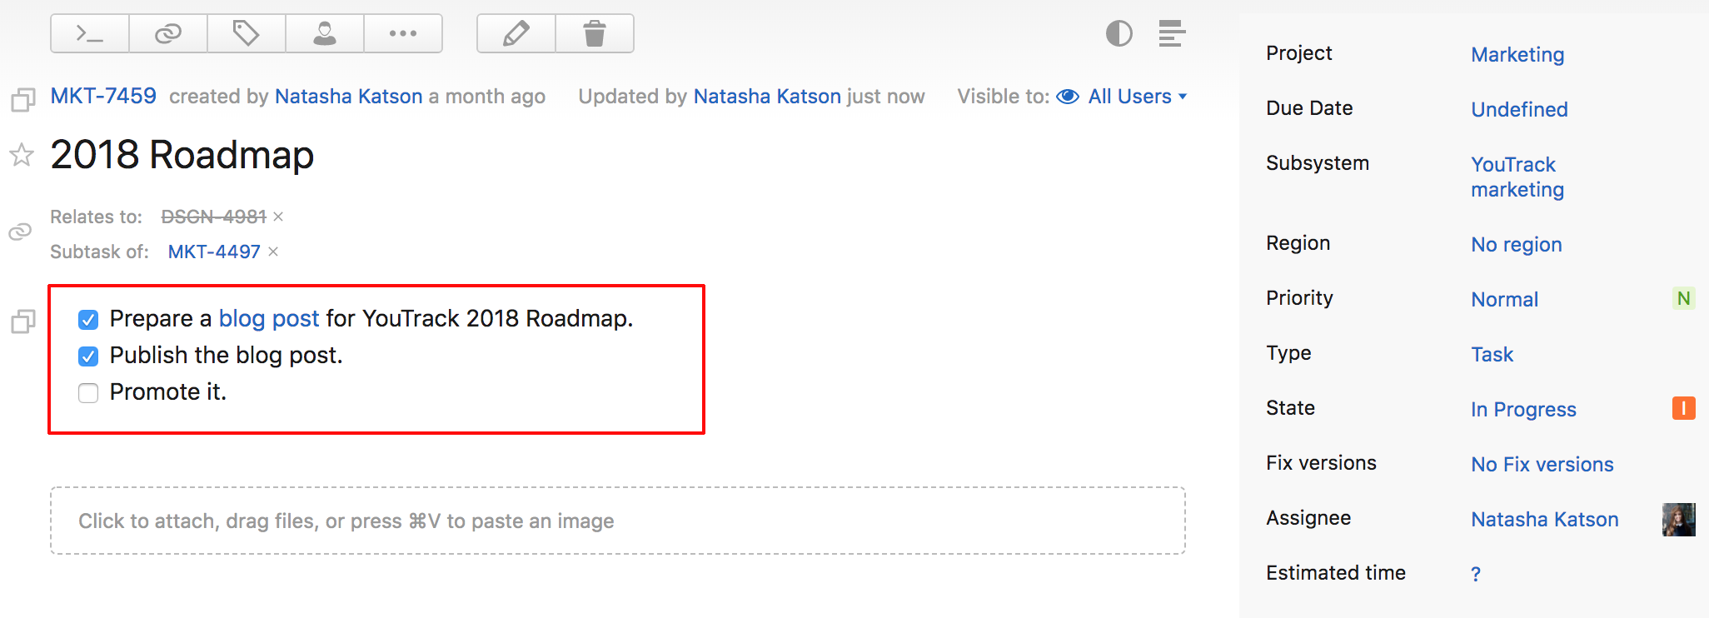Open the Priority Normal value selector
This screenshot has width=1709, height=618.
(x=1504, y=300)
